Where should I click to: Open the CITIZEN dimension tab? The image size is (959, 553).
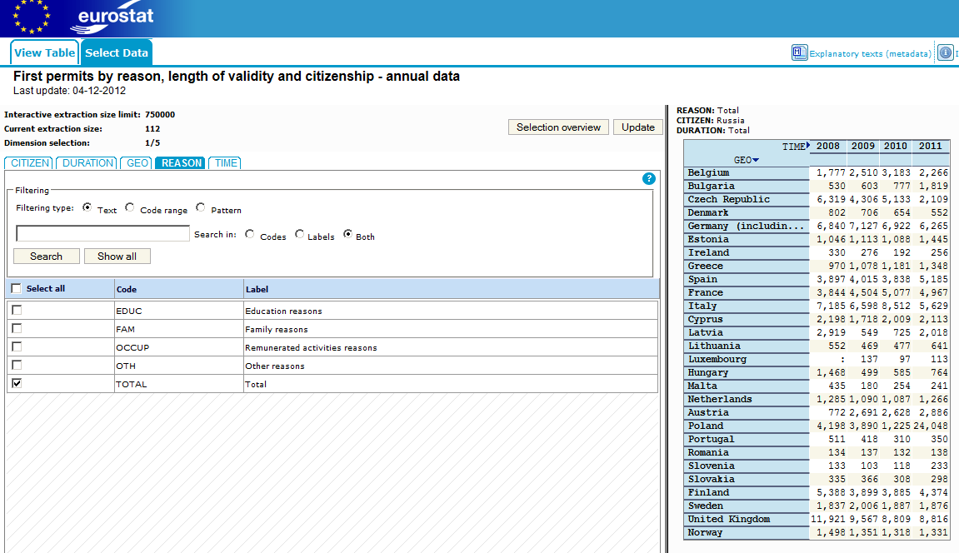coord(30,163)
